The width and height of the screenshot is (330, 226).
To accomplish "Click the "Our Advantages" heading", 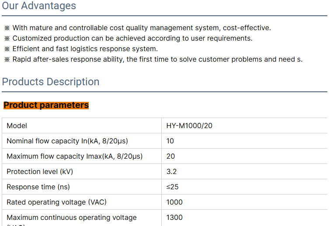I will [x=39, y=6].
